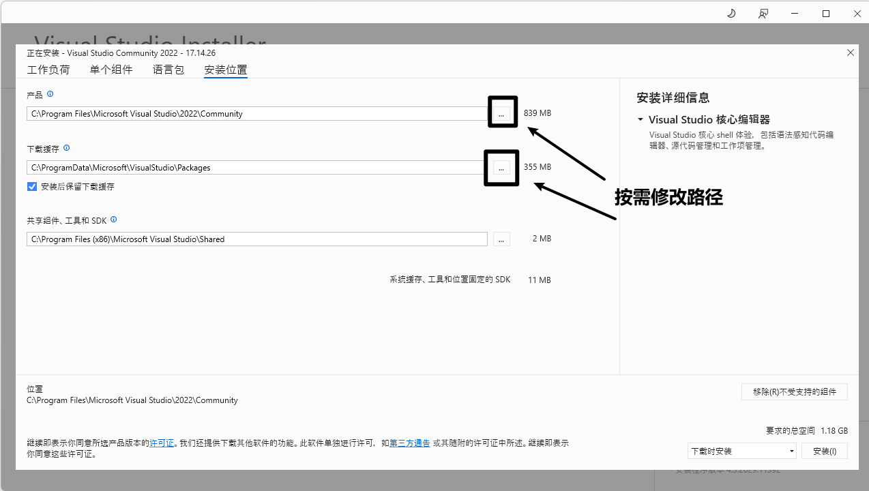869x491 pixels.
Task: Browse for the shared components path
Action: [501, 239]
